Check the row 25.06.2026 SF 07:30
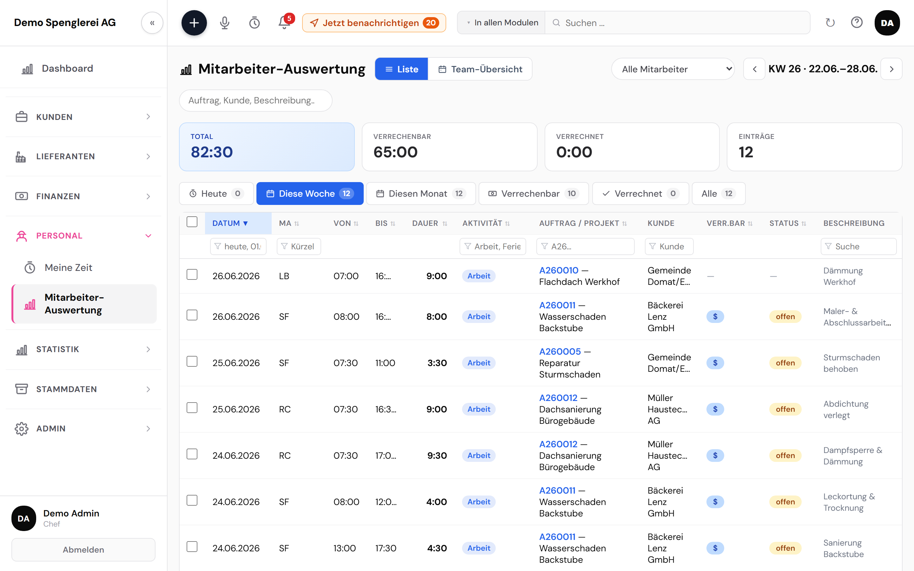 (x=192, y=361)
